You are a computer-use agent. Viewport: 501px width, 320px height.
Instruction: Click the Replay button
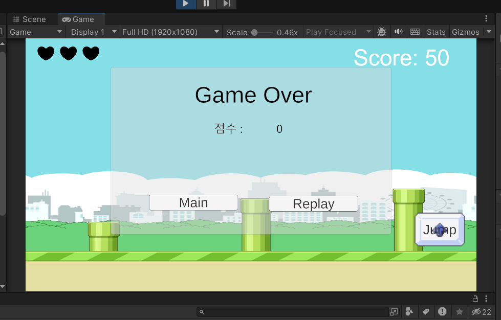(313, 203)
